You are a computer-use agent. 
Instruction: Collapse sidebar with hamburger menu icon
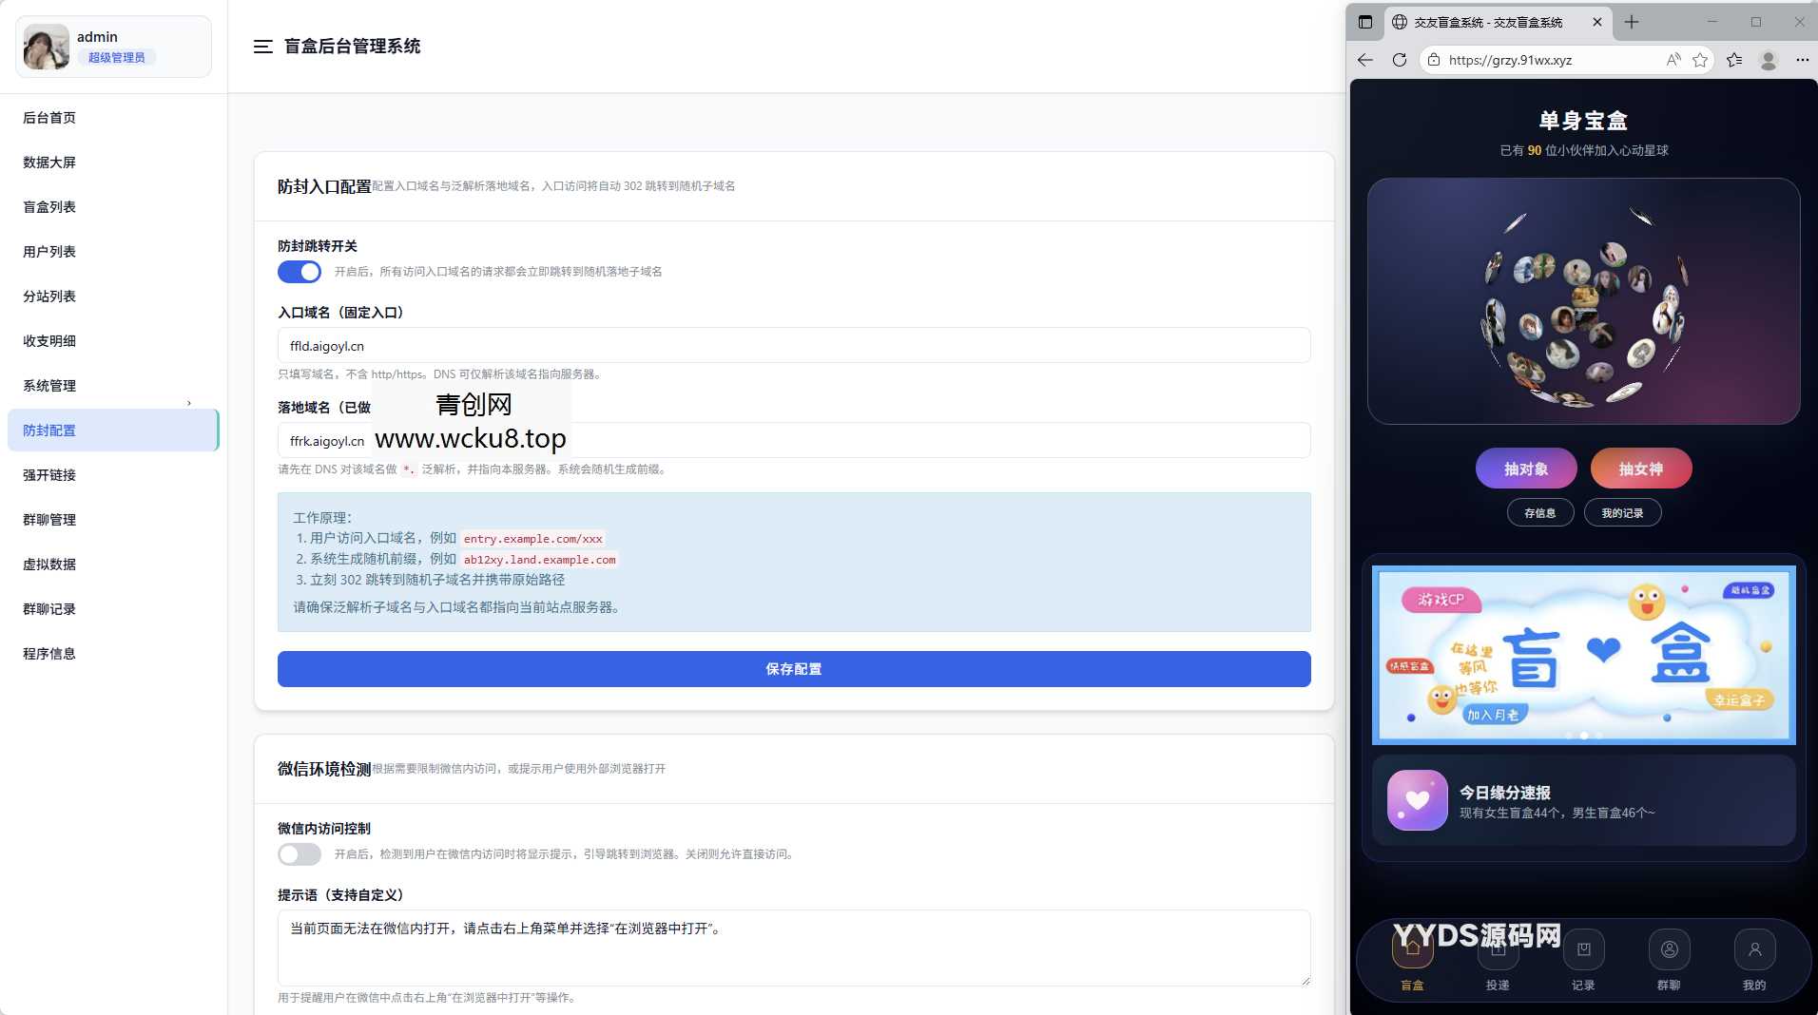tap(263, 47)
